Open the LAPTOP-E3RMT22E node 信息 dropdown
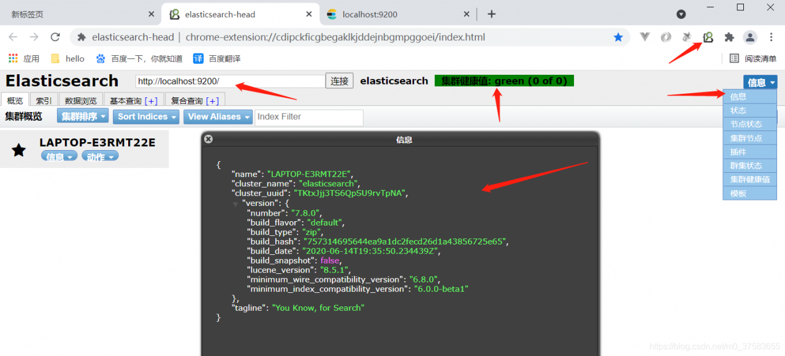The width and height of the screenshot is (785, 356). click(x=59, y=157)
